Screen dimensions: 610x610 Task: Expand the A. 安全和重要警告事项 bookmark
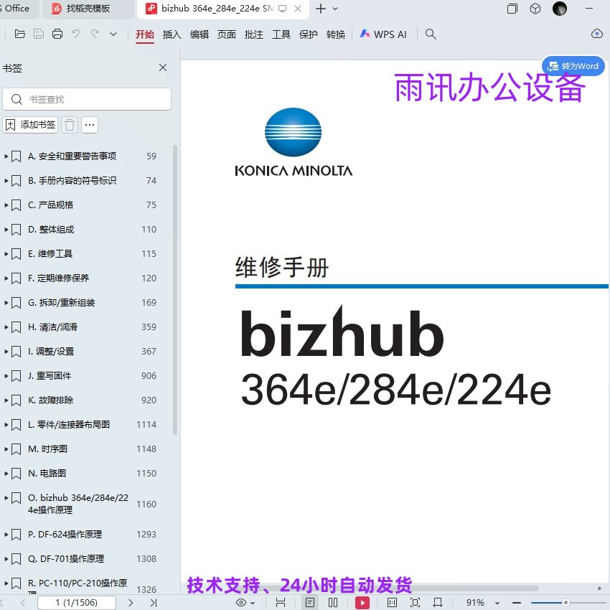pos(6,156)
